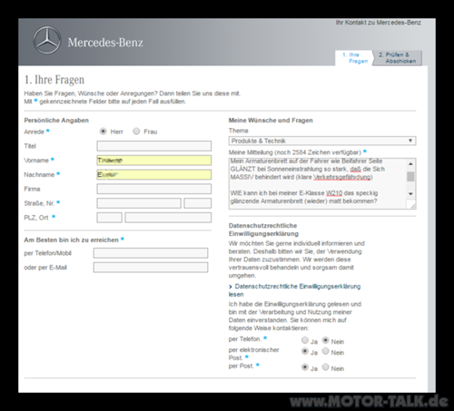Click the textarea resize grip corner
The width and height of the screenshot is (454, 411).
[x=412, y=206]
